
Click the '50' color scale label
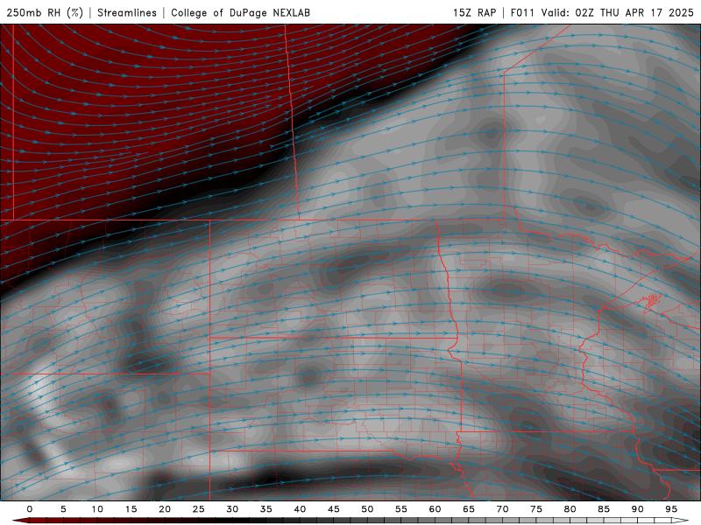[367, 509]
